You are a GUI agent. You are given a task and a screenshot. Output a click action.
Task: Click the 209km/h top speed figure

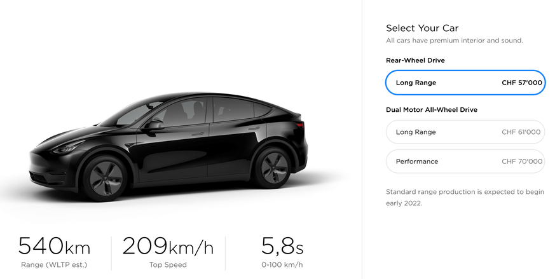pyautogui.click(x=168, y=246)
